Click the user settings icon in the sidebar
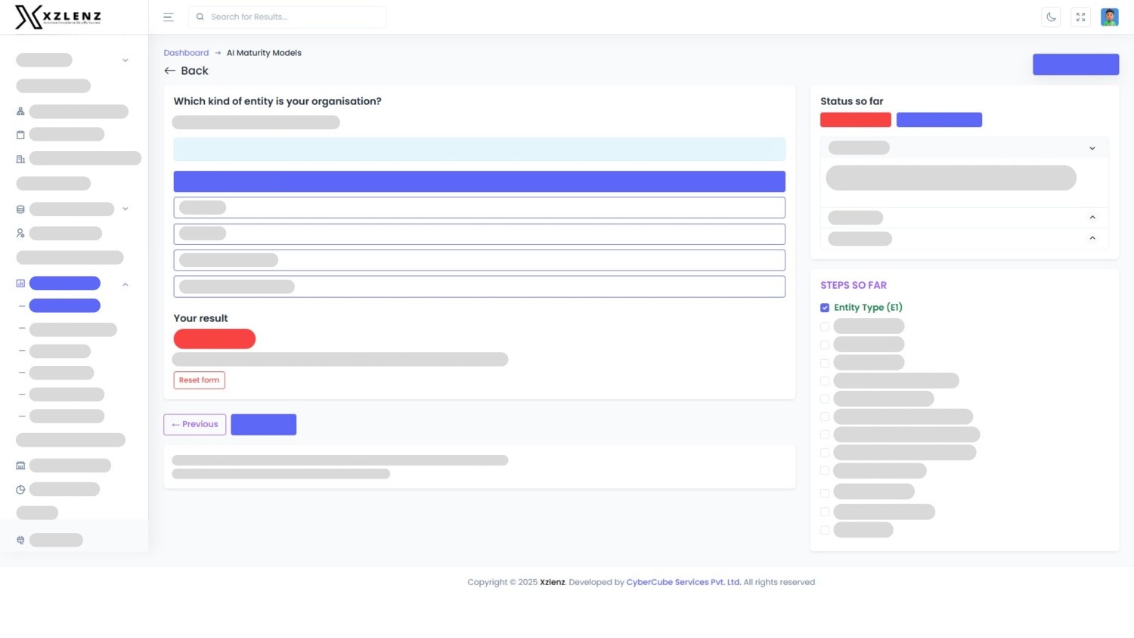The height and width of the screenshot is (638, 1134). (x=20, y=233)
